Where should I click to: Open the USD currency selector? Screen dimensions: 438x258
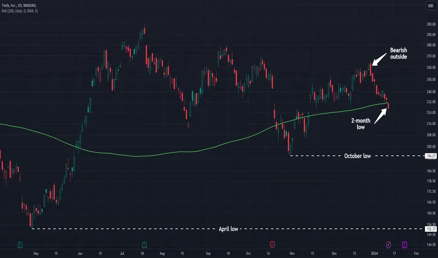tap(430, 6)
